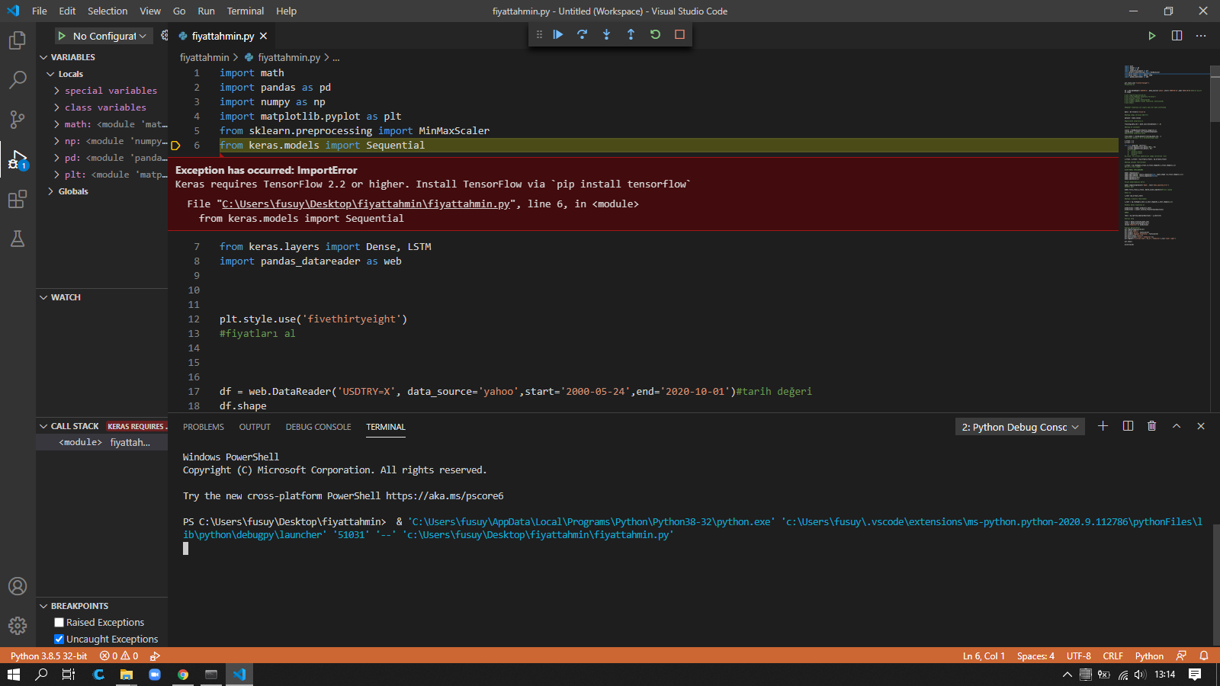
Task: Open the Testing flask icon view
Action: [18, 239]
